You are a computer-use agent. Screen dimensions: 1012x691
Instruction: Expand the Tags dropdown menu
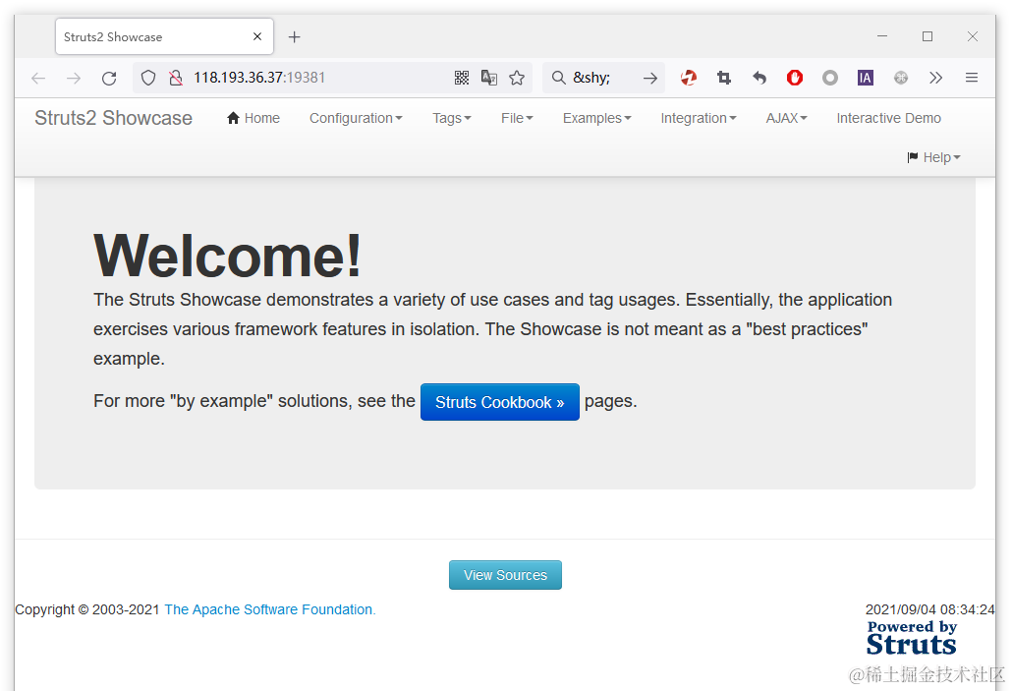[x=452, y=118]
